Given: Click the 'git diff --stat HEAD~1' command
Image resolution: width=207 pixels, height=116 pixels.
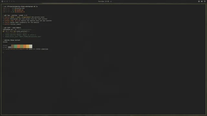Looking at the screenshot, I should [13, 28].
